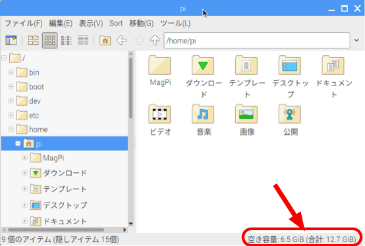Open 表示(V) menu
Viewport: 365px width, 246px height.
(x=91, y=24)
